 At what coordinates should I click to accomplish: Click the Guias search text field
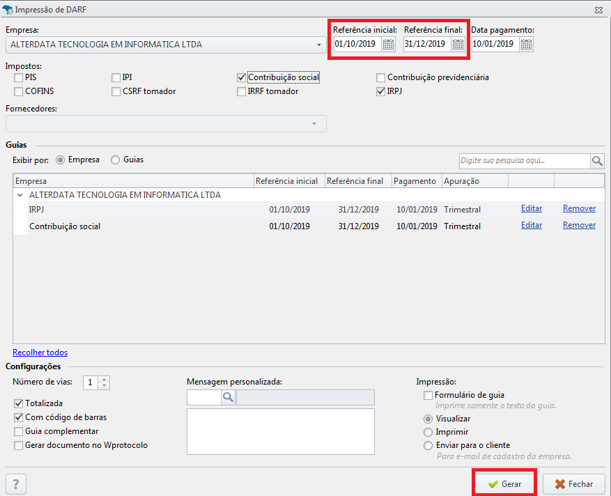[x=525, y=160]
